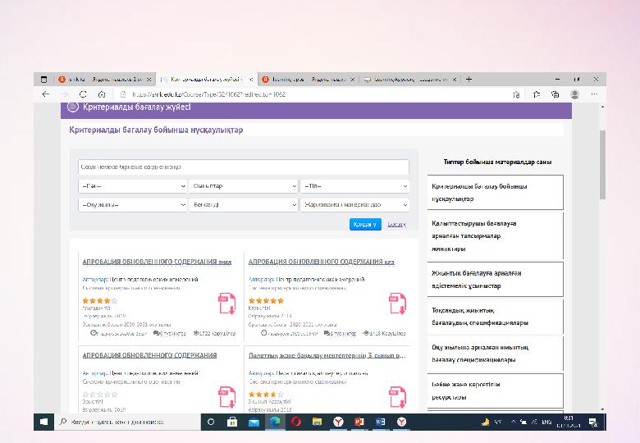Screen dimensions: 640x443
Task: Expand the Жарияланған материалдар dropdown
Action: point(354,205)
